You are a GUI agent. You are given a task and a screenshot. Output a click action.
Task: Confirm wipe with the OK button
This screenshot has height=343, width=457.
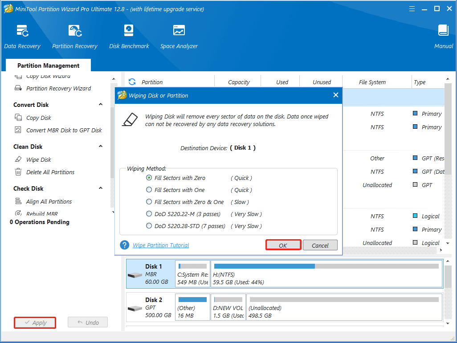283,245
